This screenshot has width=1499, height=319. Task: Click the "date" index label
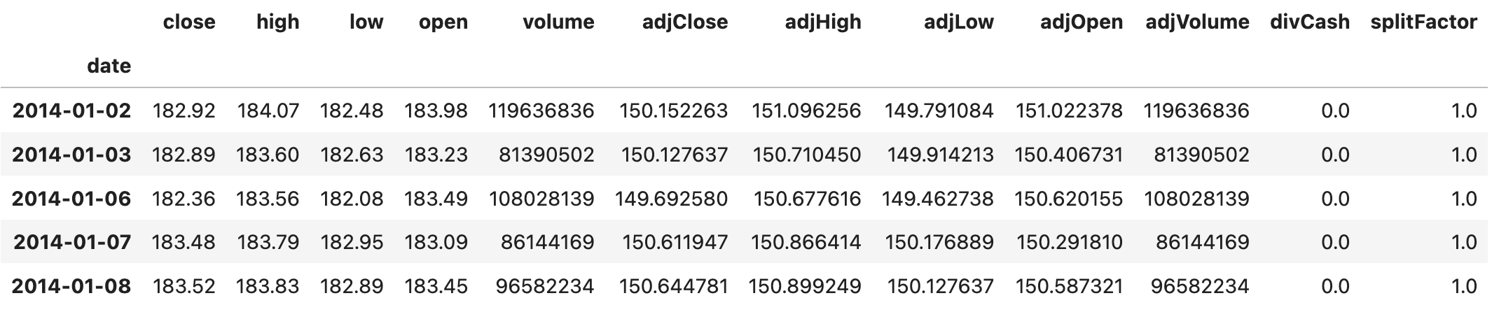109,66
